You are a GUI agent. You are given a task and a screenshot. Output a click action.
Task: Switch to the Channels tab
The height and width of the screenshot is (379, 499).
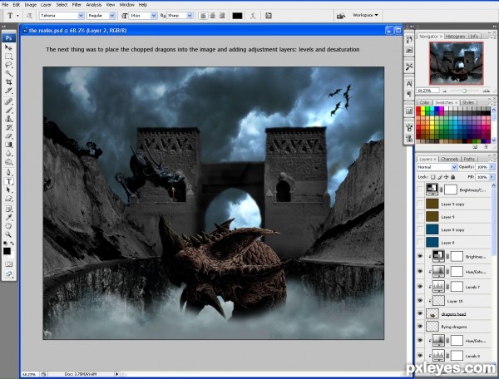tap(449, 159)
